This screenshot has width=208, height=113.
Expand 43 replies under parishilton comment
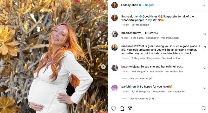[142, 99]
